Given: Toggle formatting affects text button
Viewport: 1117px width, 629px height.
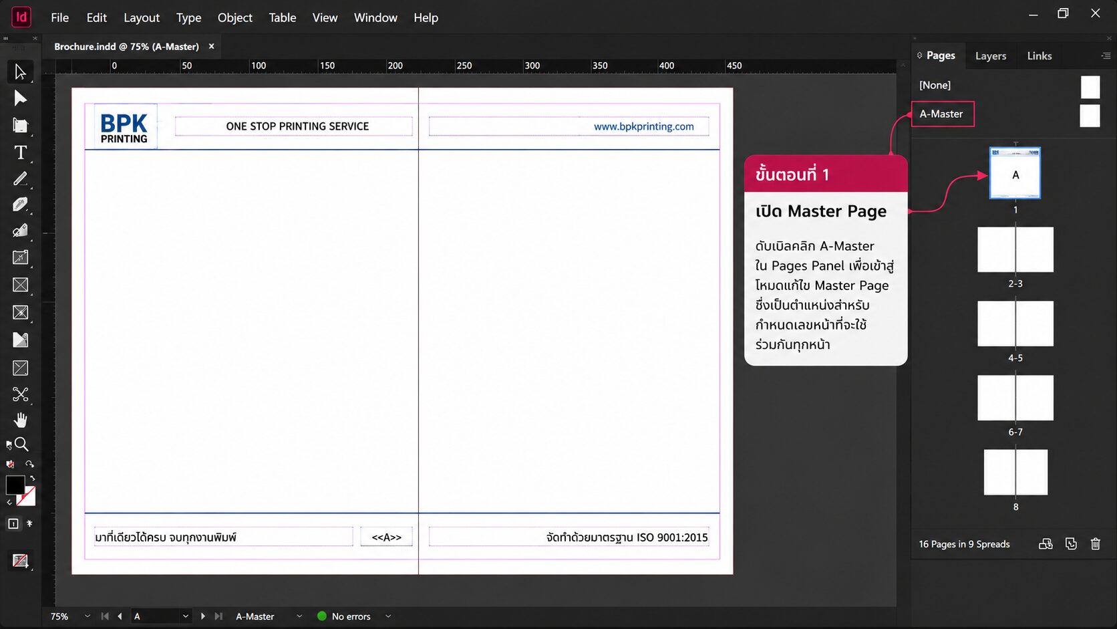Looking at the screenshot, I should click(x=29, y=523).
